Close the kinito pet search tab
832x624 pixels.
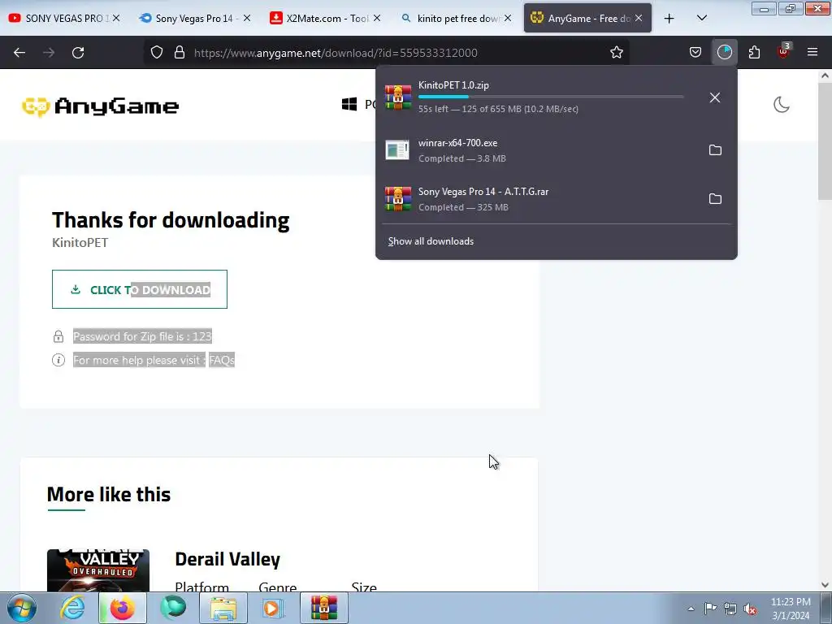[x=507, y=18]
